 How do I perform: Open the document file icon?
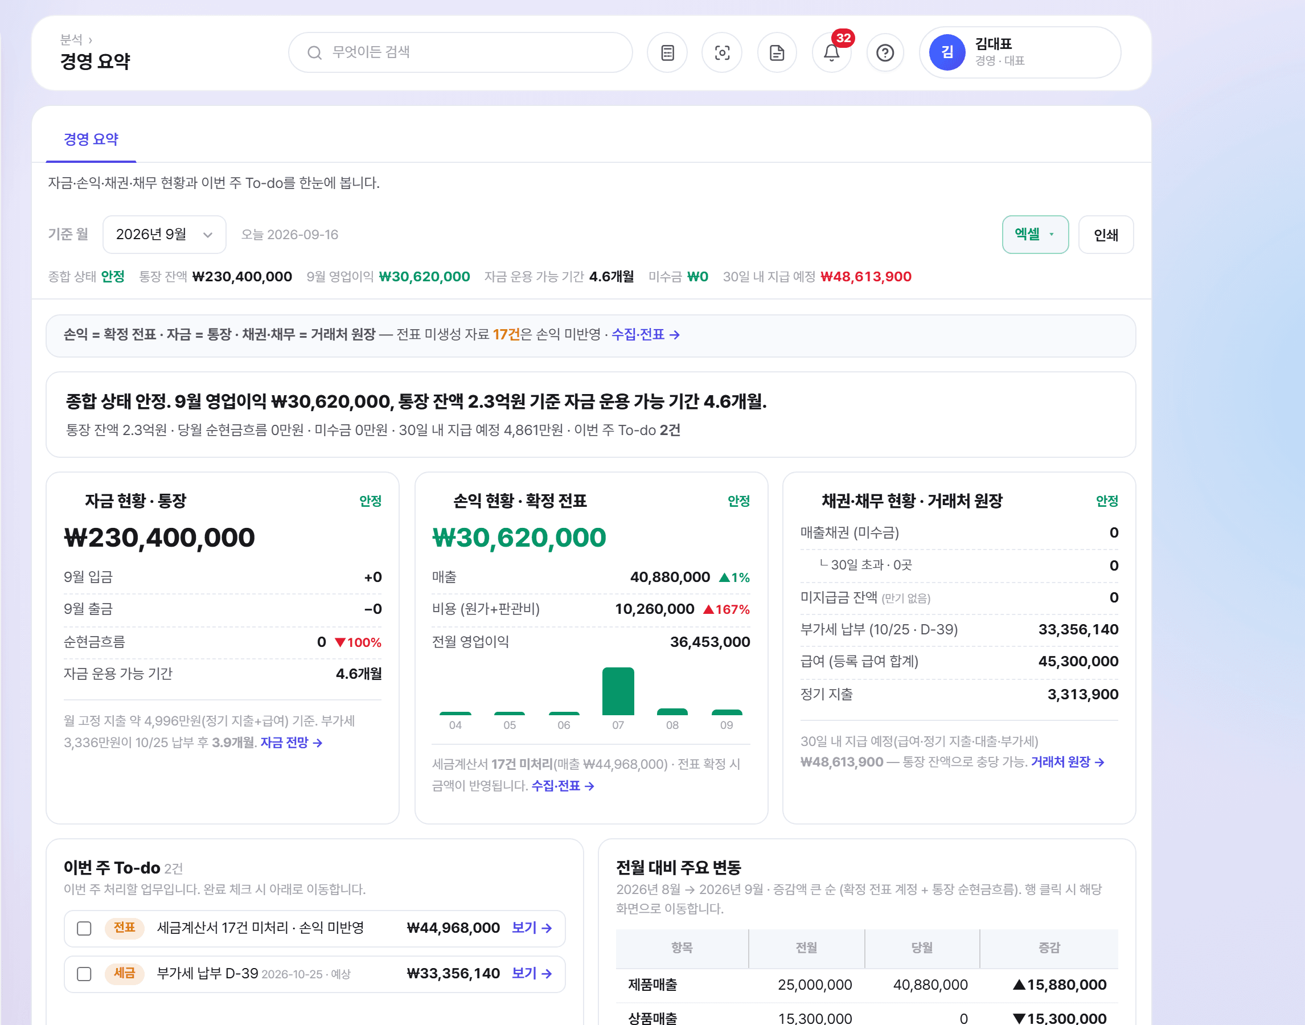pos(777,53)
